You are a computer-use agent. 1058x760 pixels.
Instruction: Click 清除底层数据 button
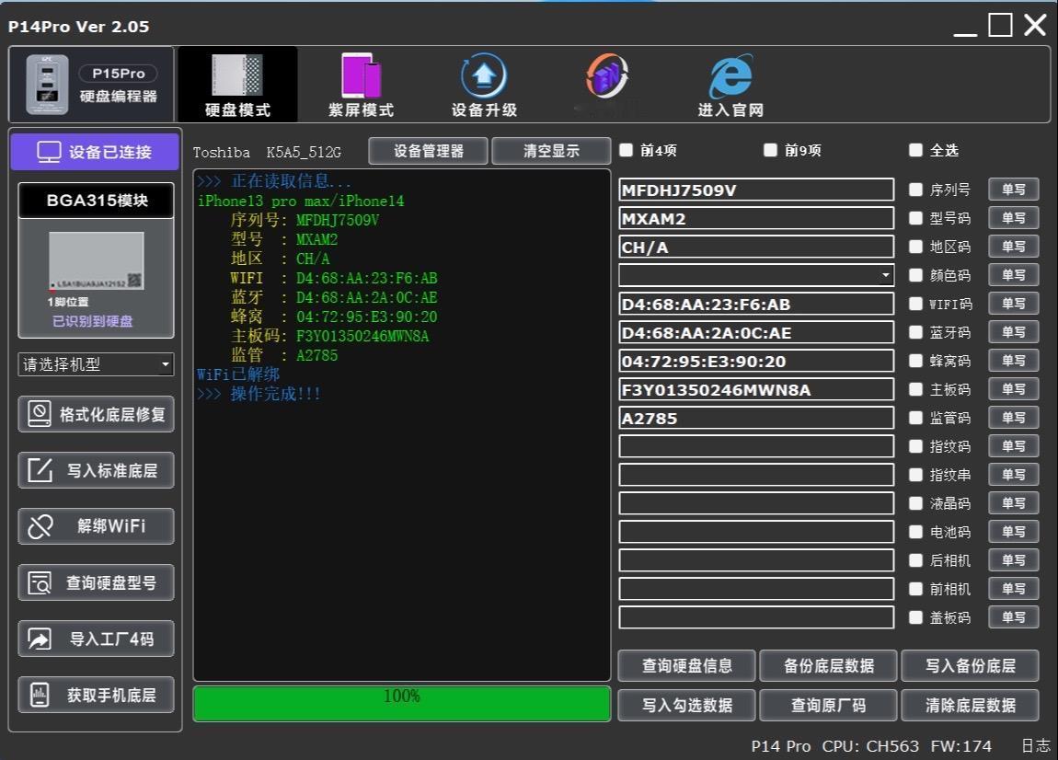coord(971,705)
